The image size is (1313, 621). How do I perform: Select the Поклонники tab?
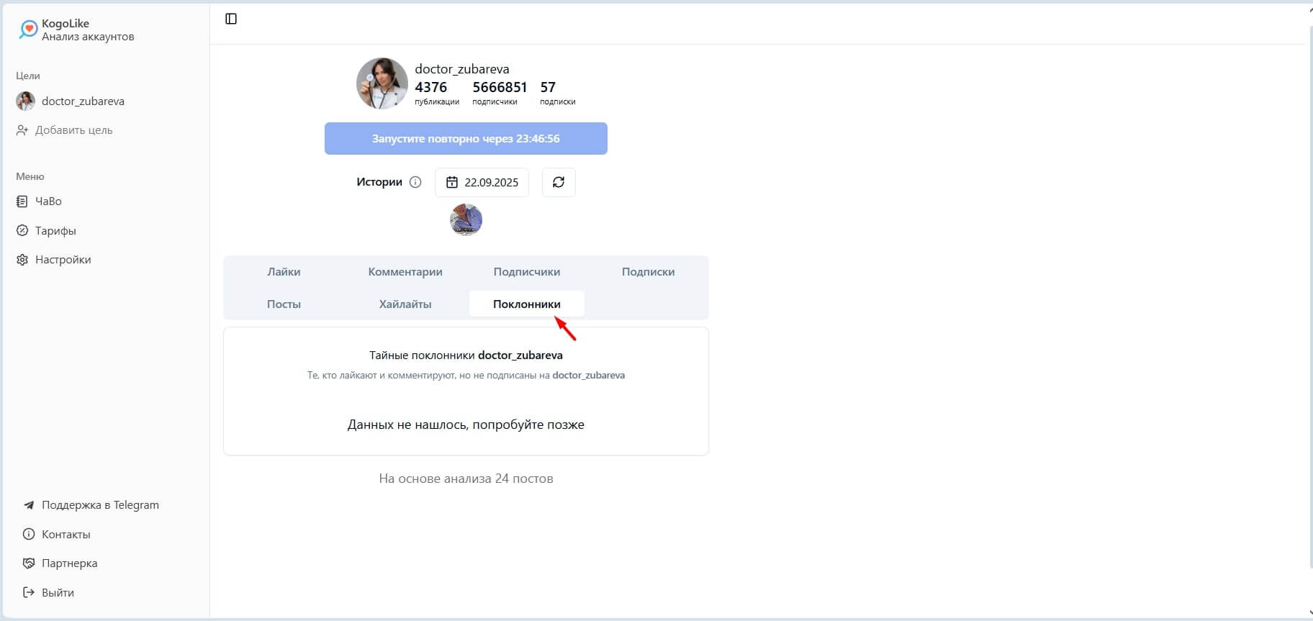tap(527, 304)
